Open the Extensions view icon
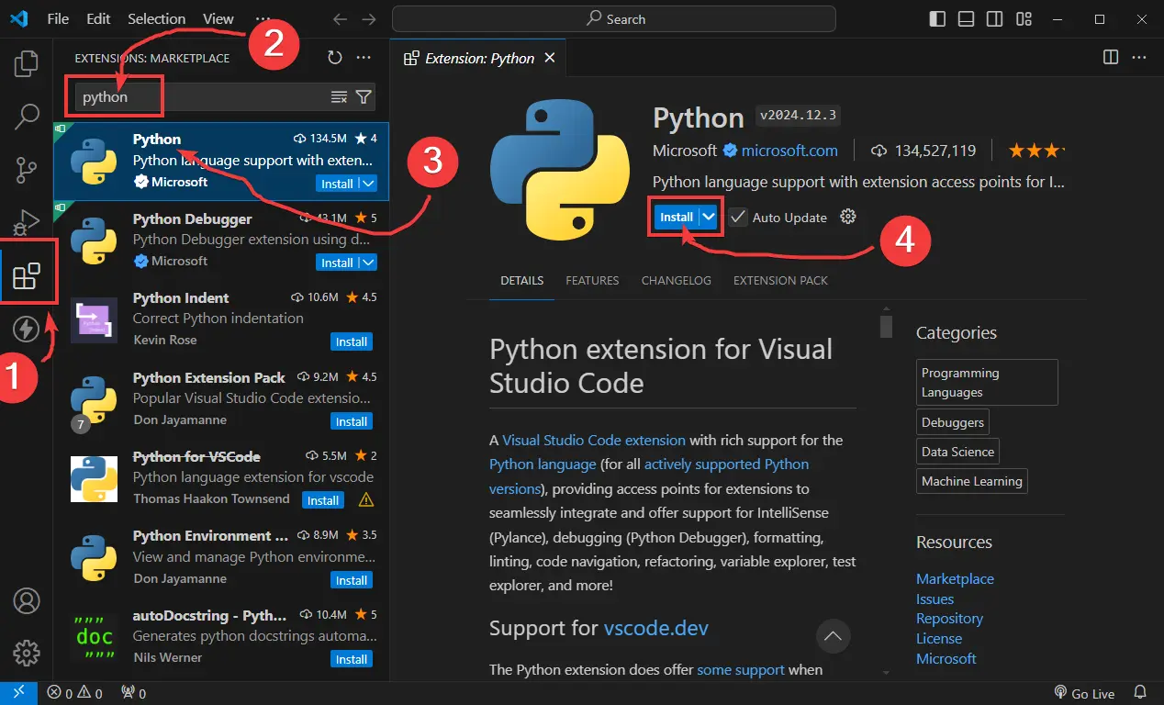This screenshot has width=1164, height=705. tap(28, 270)
